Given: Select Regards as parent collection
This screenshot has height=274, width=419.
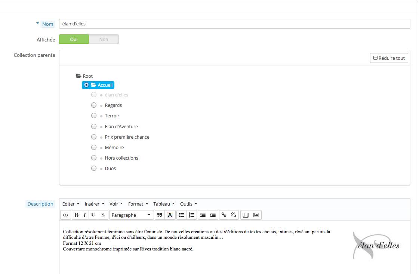Looking at the screenshot, I should 94,105.
